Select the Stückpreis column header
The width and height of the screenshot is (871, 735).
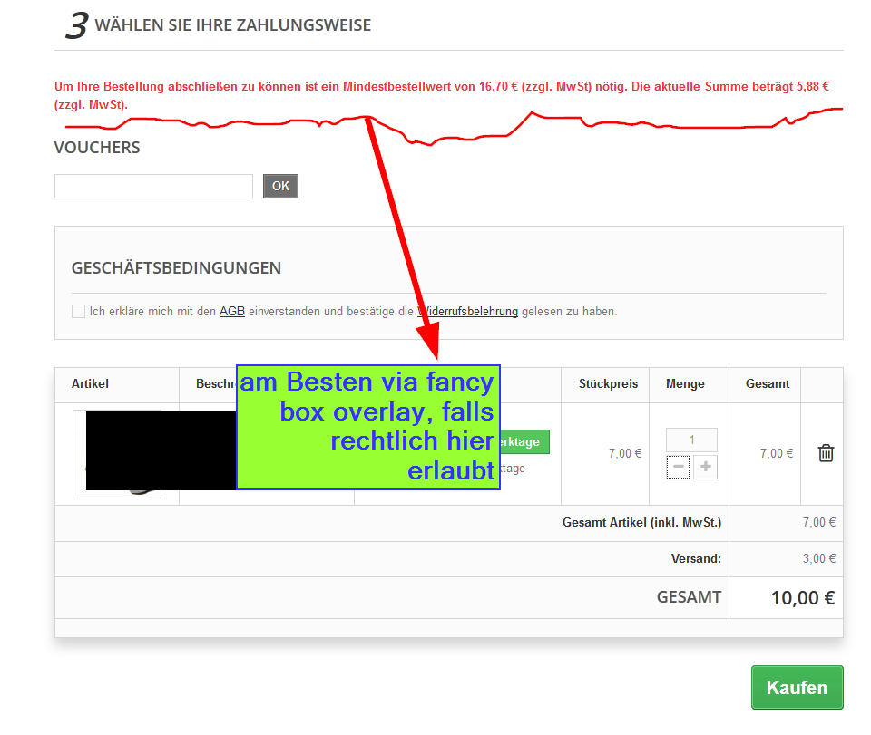pyautogui.click(x=608, y=384)
